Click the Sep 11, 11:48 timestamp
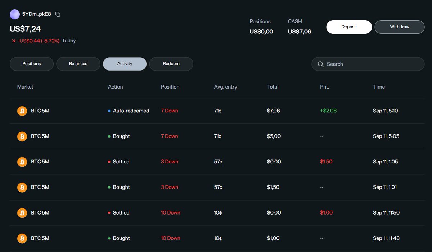 point(386,238)
